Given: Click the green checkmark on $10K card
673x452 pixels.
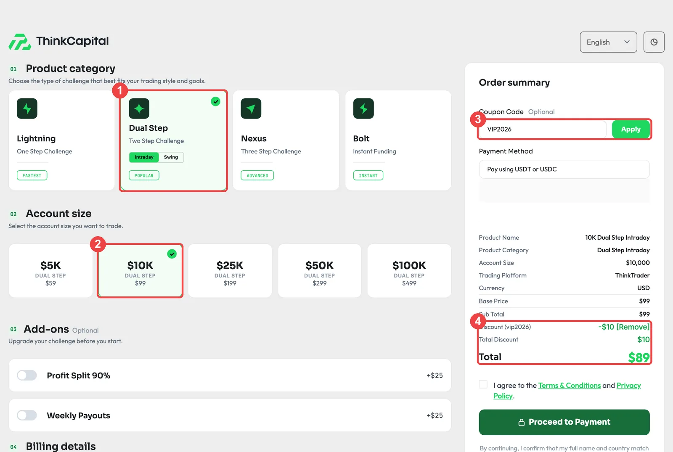Looking at the screenshot, I should pos(172,254).
